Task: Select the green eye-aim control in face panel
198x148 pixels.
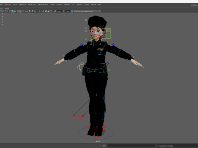Action: tap(108, 31)
